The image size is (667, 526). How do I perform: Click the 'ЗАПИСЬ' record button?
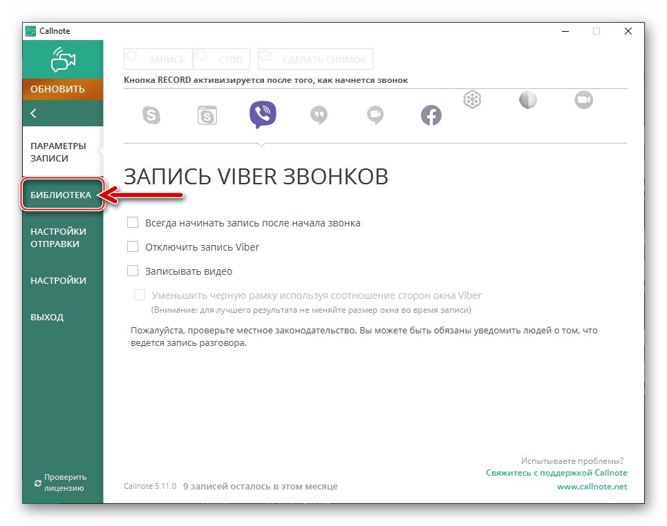(x=158, y=59)
